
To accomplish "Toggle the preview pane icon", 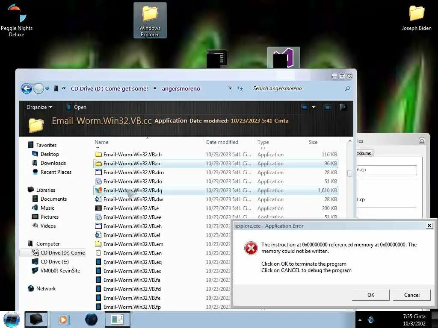I will point(328,107).
